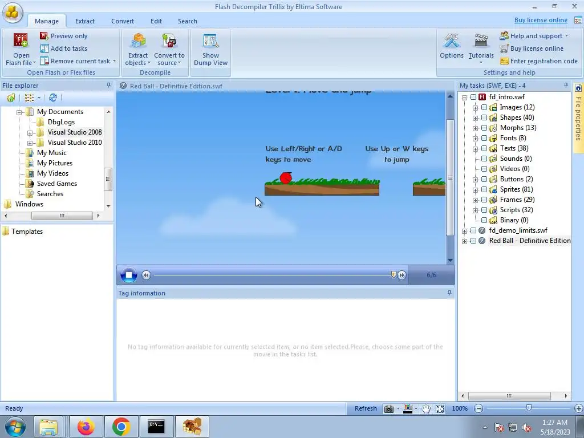This screenshot has height=438, width=584.
Task: Check the Morphs (13) checkbox
Action: click(484, 128)
